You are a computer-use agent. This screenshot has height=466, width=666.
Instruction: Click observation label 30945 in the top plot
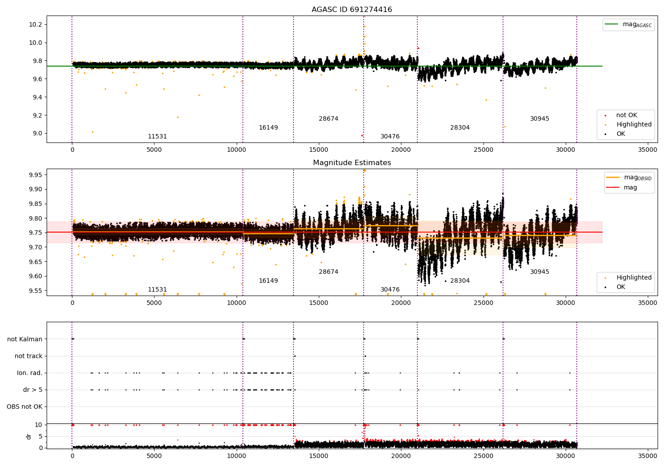539,119
